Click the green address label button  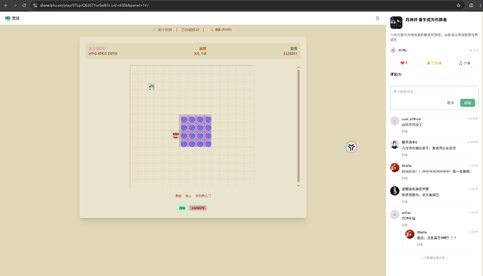(182, 208)
